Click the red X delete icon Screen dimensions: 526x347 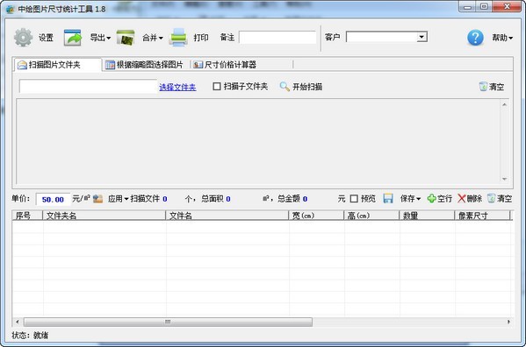tap(462, 198)
